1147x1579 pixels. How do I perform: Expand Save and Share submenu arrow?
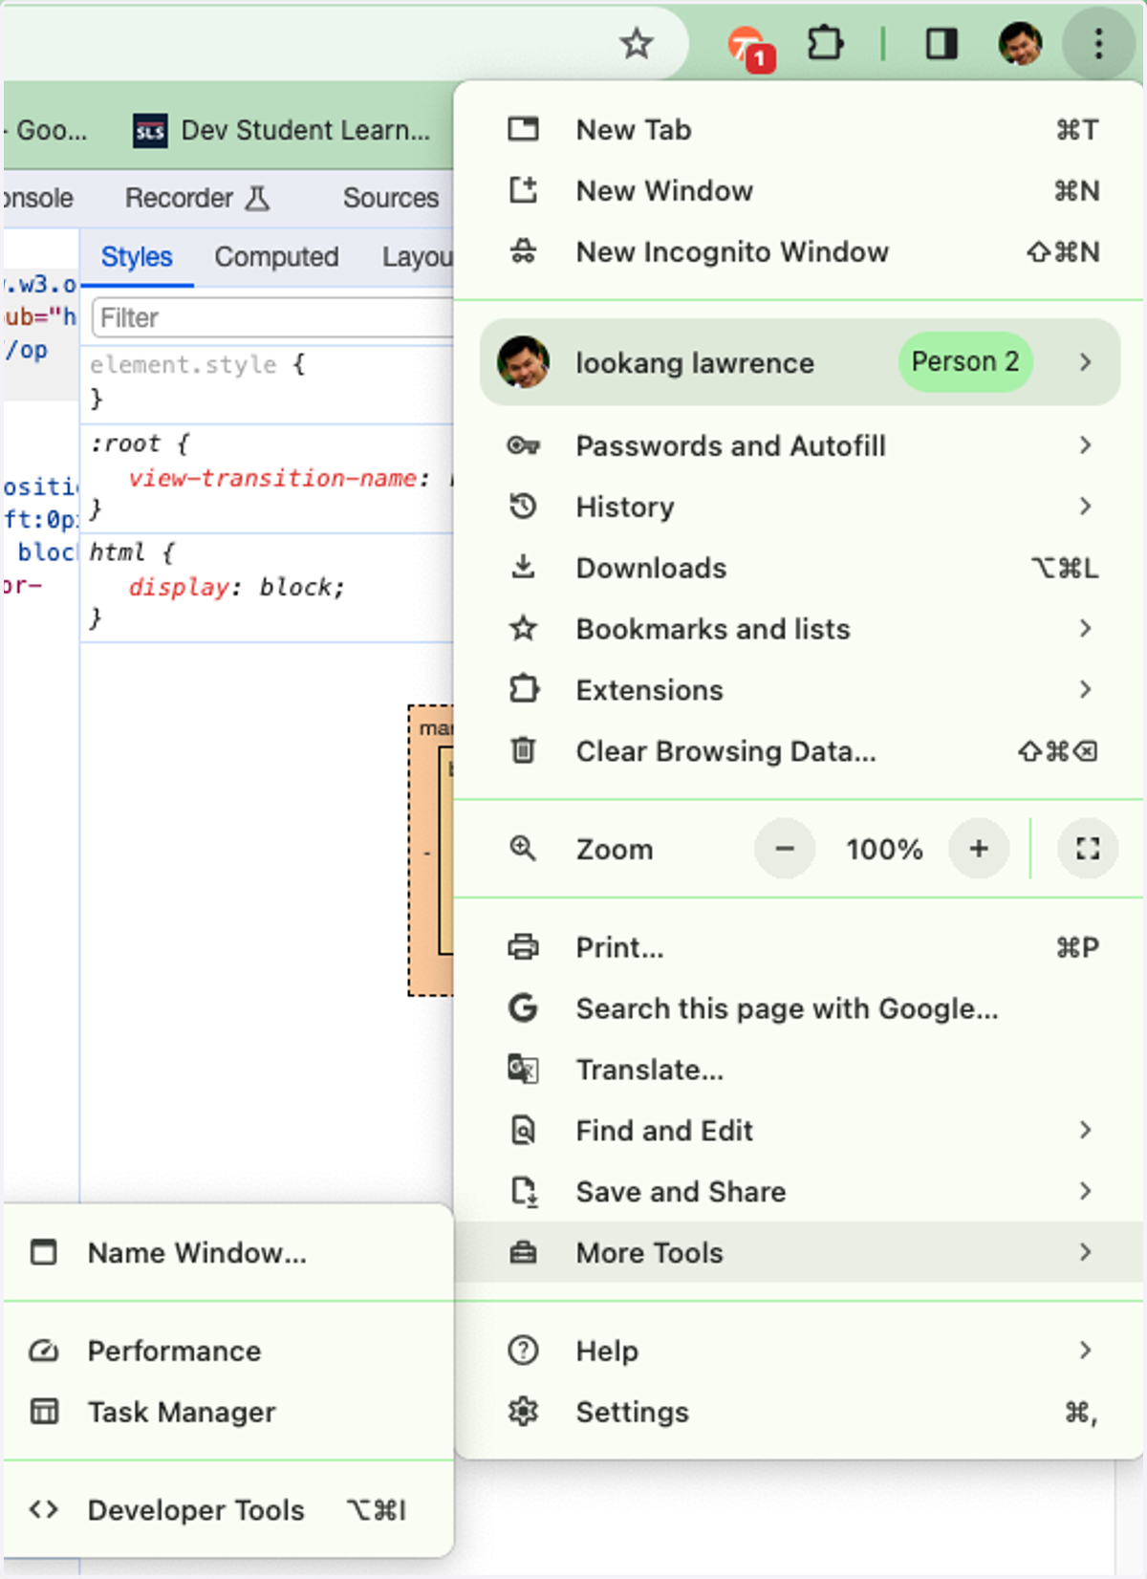click(x=1085, y=1192)
